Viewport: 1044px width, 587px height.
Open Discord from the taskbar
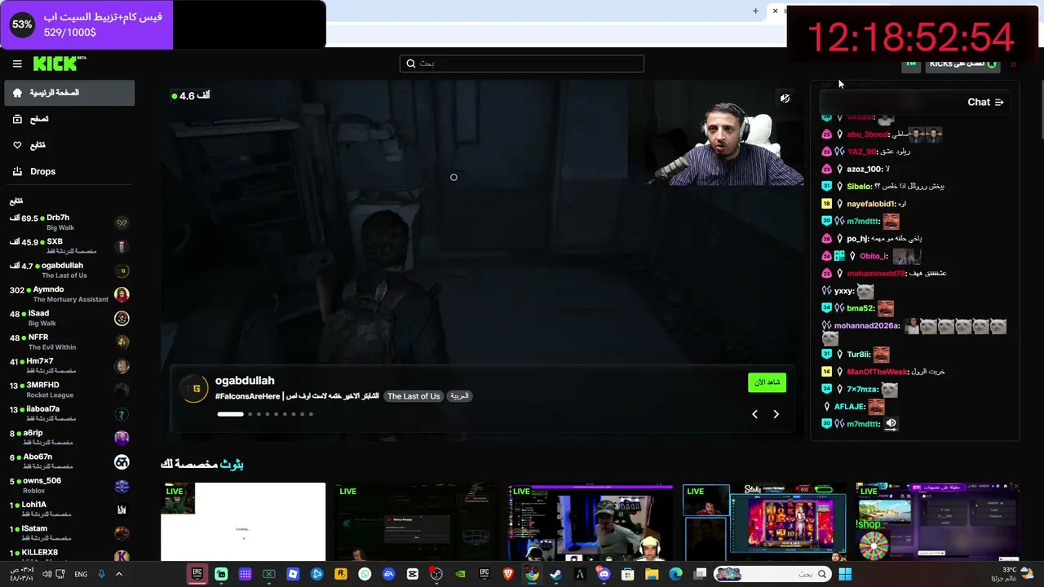pyautogui.click(x=604, y=574)
